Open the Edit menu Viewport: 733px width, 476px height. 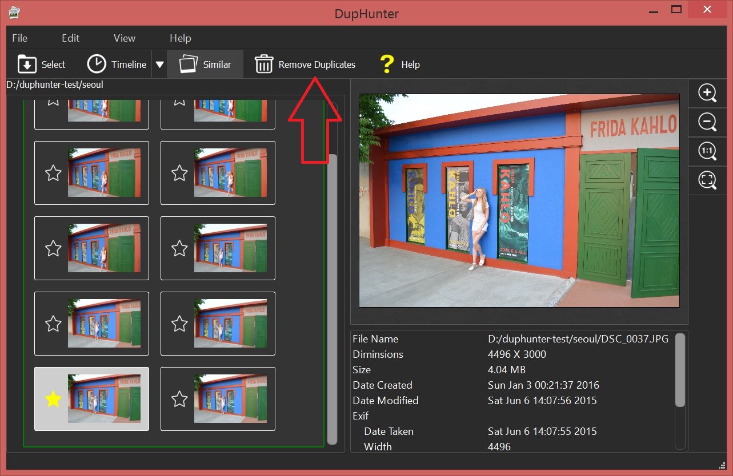pyautogui.click(x=70, y=38)
